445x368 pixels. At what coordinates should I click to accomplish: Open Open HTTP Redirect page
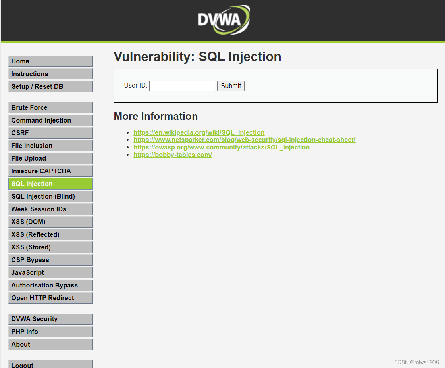(x=50, y=298)
